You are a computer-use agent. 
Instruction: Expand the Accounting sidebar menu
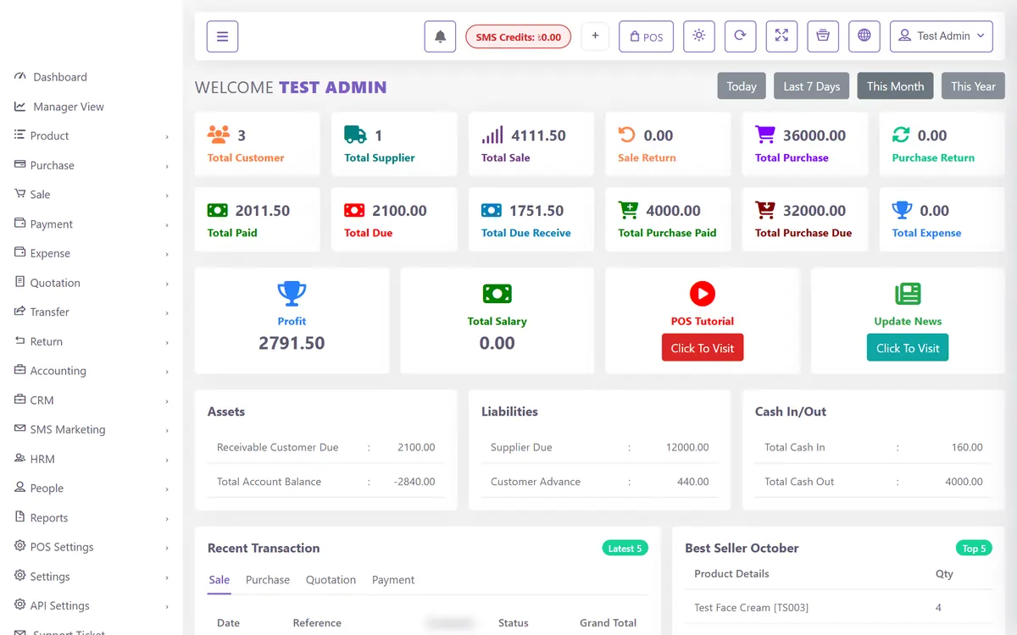(x=92, y=371)
